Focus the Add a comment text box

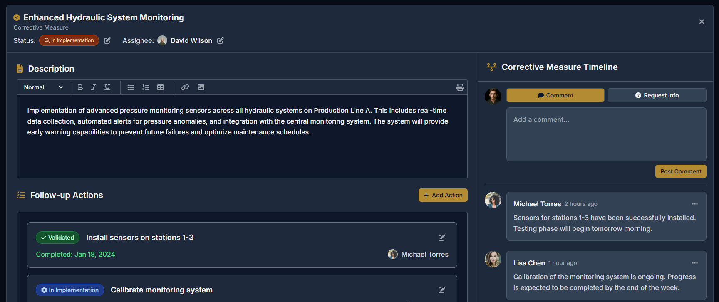coord(606,134)
